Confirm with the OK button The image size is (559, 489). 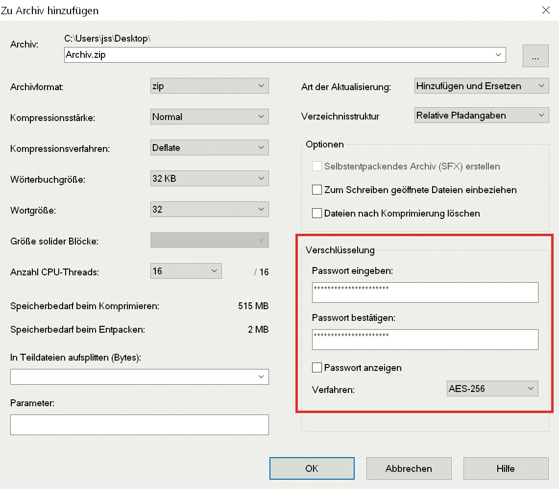tap(312, 468)
